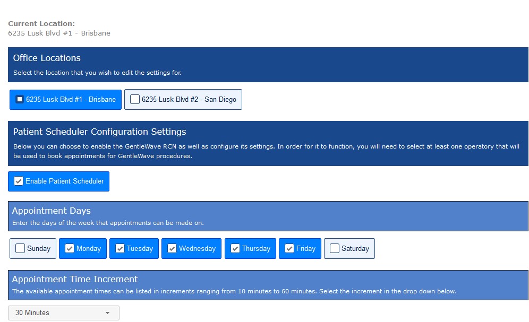
Task: Click the 'Select the location' instruction text
Action: [97, 73]
